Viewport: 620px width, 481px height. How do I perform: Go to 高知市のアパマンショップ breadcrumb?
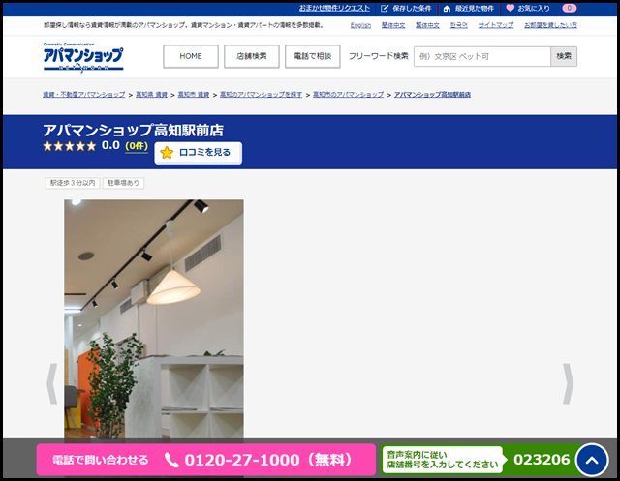pyautogui.click(x=348, y=95)
